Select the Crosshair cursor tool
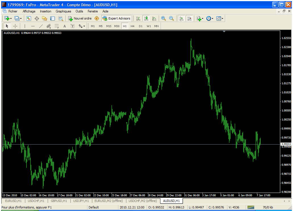 [15, 26]
